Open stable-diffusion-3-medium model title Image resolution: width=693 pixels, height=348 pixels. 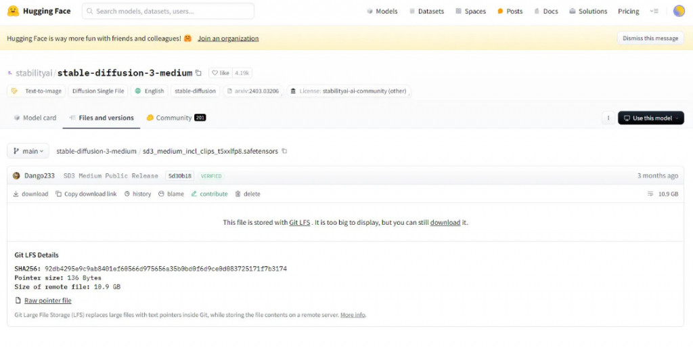click(x=125, y=73)
